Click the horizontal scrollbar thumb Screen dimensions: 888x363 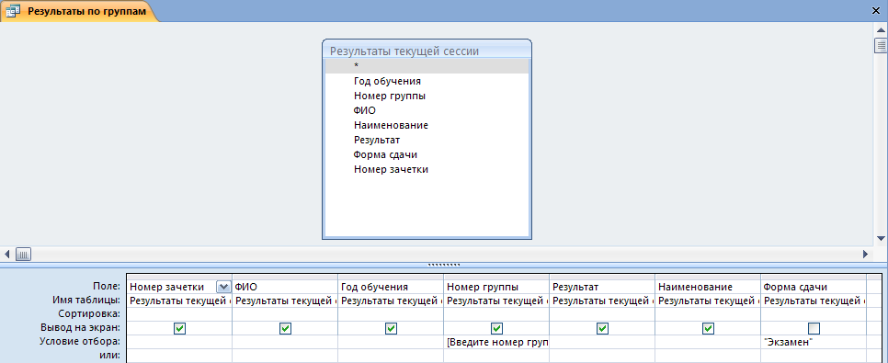(x=23, y=254)
